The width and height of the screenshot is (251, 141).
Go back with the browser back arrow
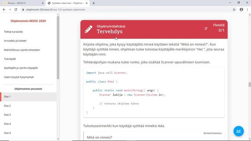point(4,10)
